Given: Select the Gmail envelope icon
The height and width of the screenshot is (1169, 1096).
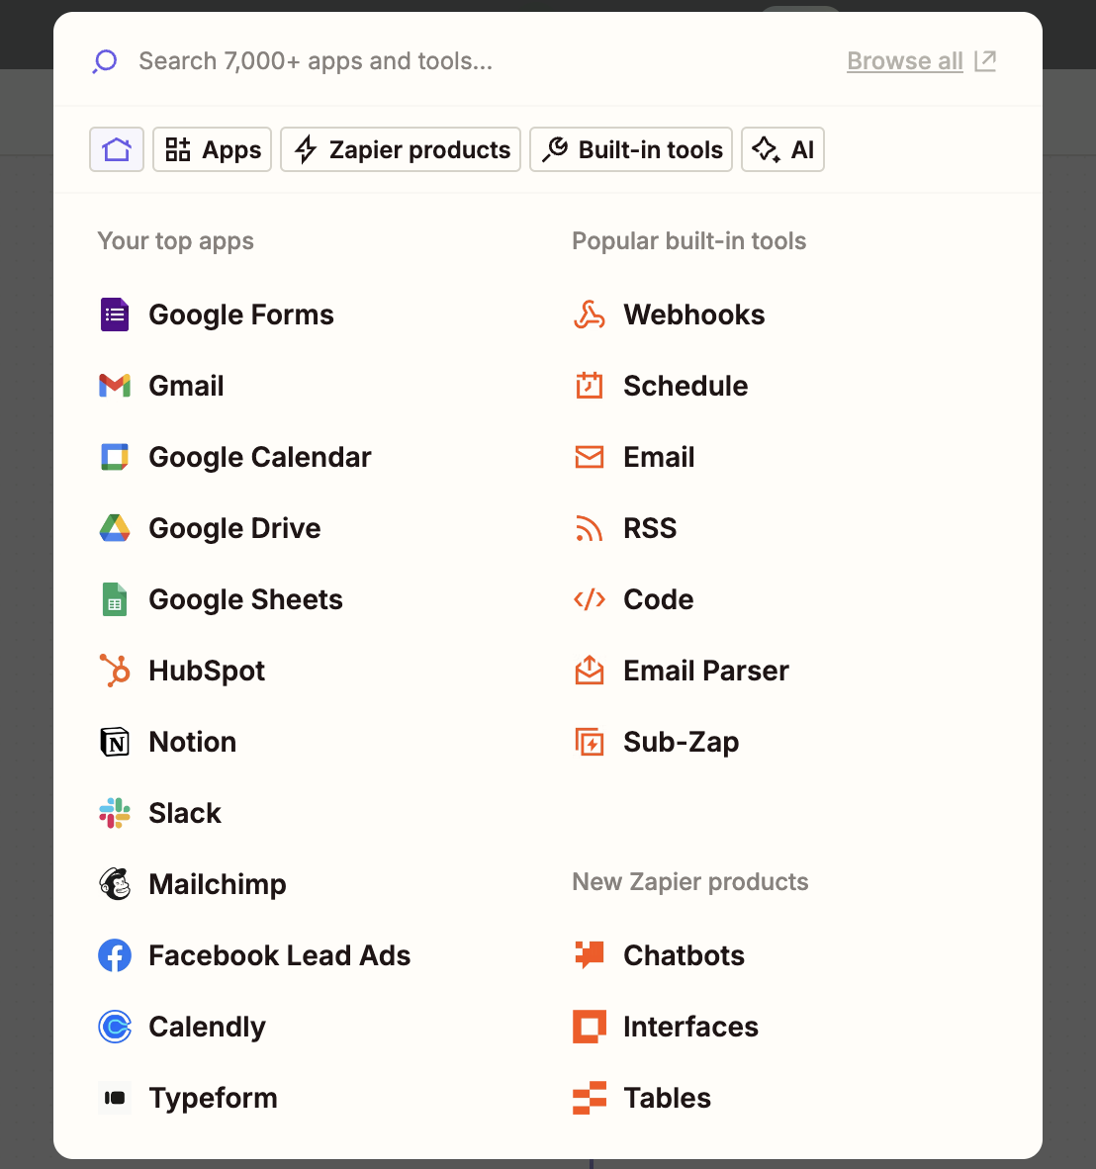Looking at the screenshot, I should tap(115, 386).
